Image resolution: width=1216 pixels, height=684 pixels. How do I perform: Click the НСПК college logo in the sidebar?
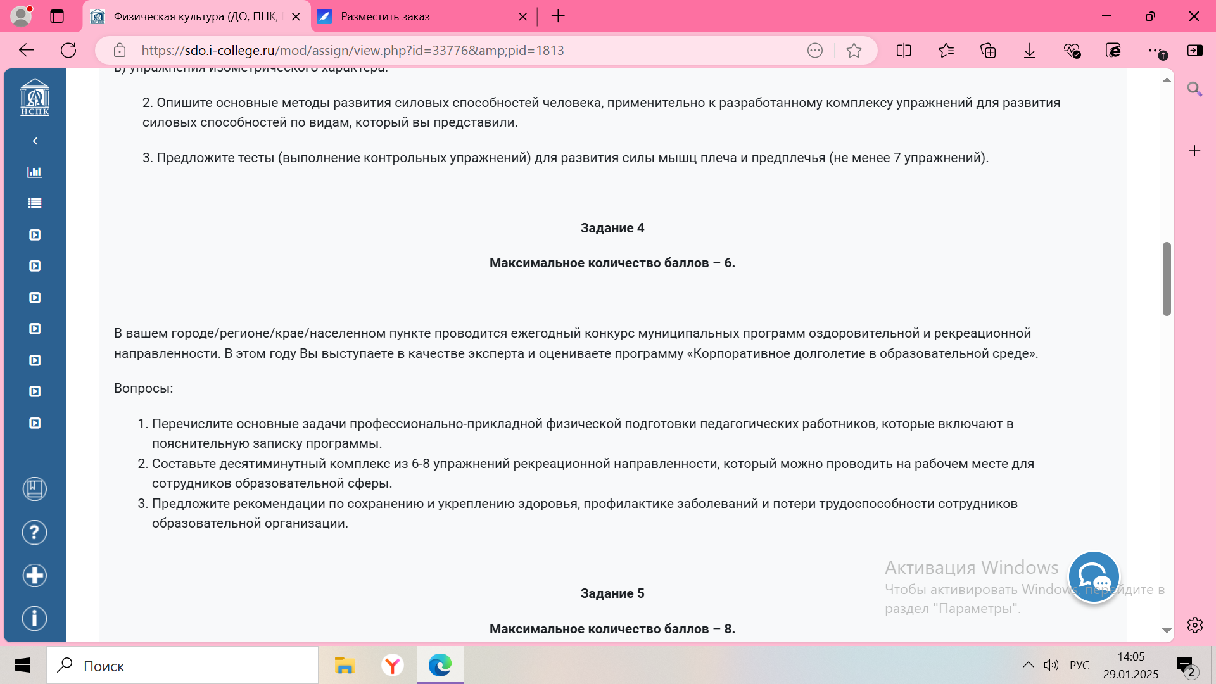(35, 97)
